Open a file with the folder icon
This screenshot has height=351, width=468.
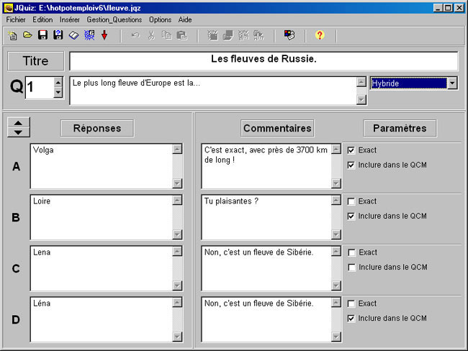[27, 35]
